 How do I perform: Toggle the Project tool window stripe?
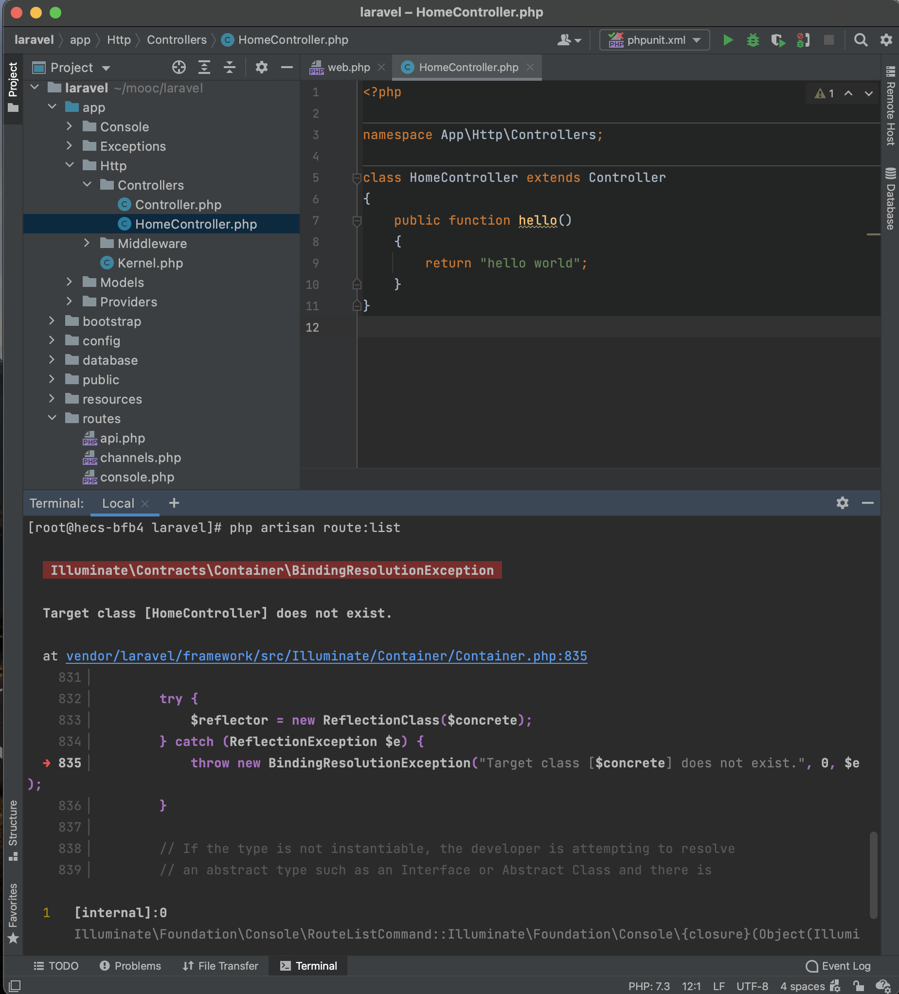pyautogui.click(x=13, y=87)
